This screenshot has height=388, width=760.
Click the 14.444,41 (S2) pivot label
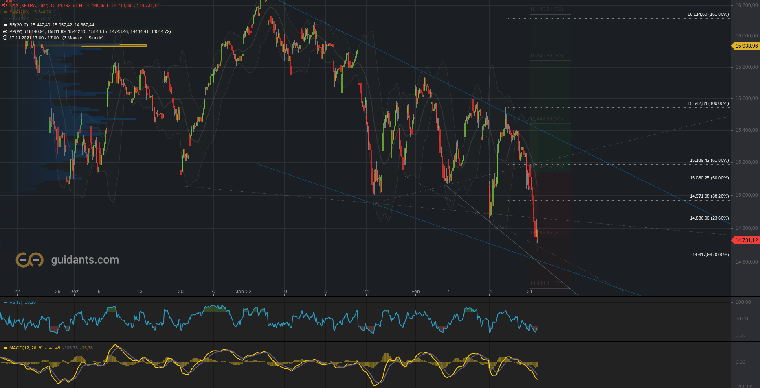tap(546, 283)
